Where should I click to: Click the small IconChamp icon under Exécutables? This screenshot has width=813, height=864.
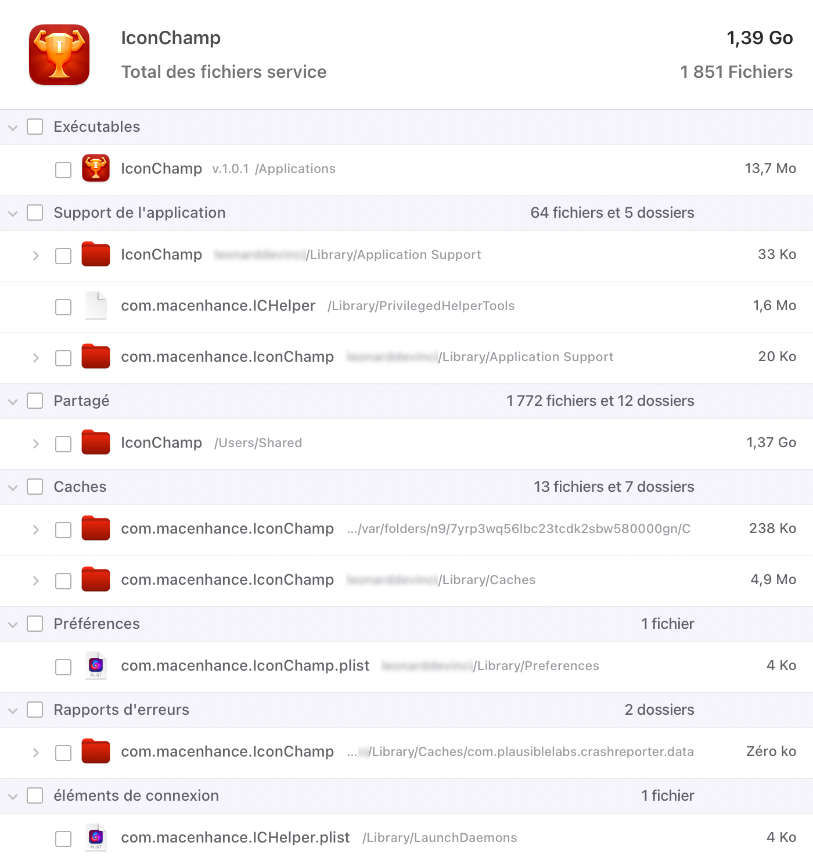pyautogui.click(x=96, y=168)
